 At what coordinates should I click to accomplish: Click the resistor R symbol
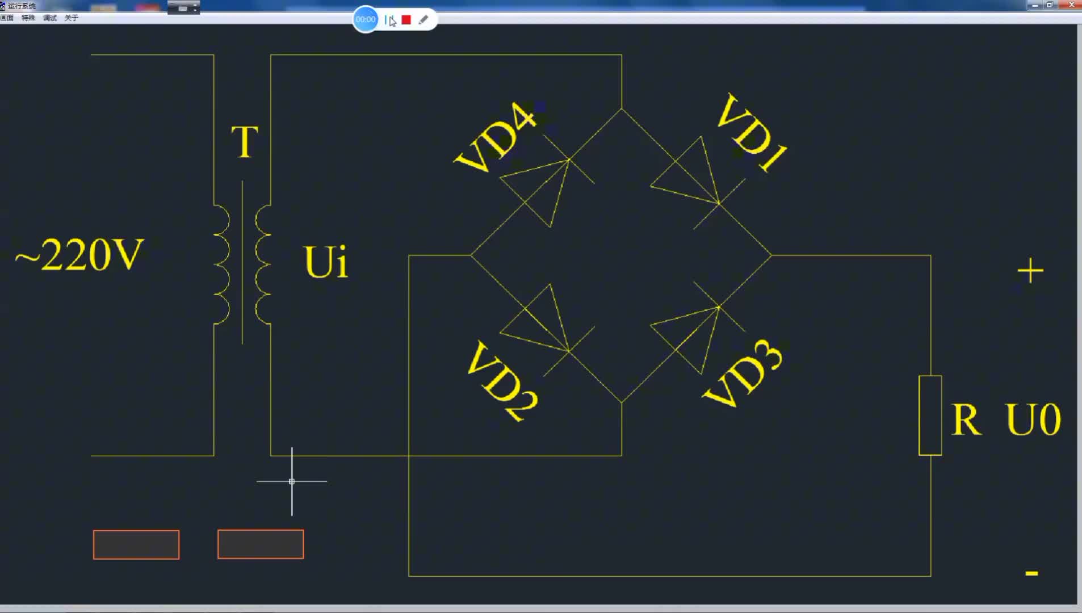pyautogui.click(x=930, y=415)
